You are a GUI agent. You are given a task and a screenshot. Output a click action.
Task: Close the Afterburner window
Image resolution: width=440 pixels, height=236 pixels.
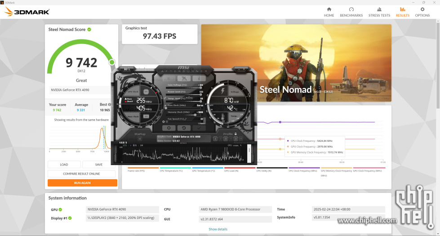(x=244, y=69)
